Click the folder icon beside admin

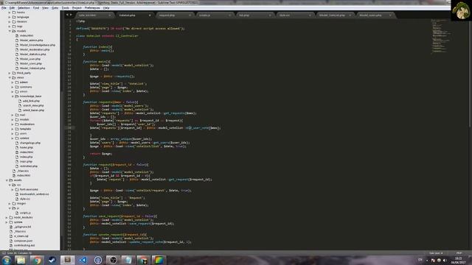pyautogui.click(x=17, y=82)
